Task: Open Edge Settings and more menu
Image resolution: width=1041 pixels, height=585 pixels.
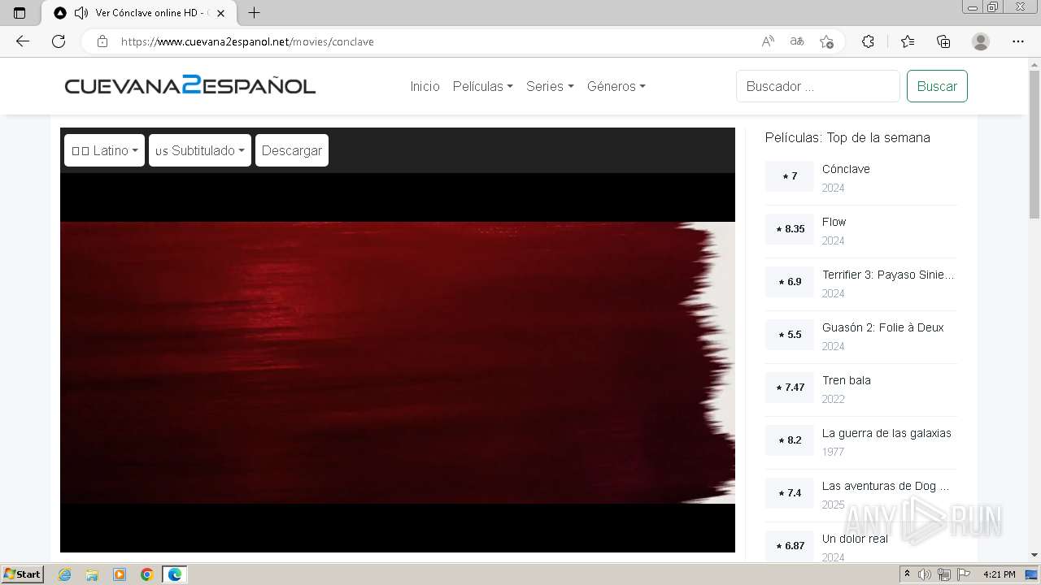Action: click(1018, 41)
